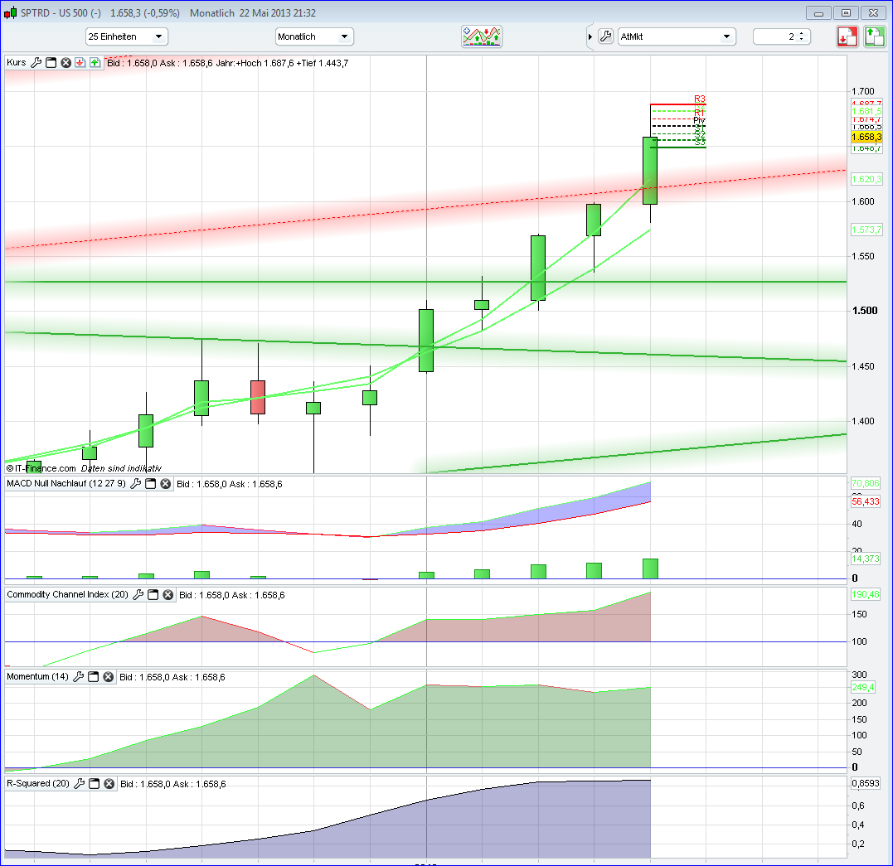Open the 25 Einheiten units dropdown
893x866 pixels.
(126, 36)
